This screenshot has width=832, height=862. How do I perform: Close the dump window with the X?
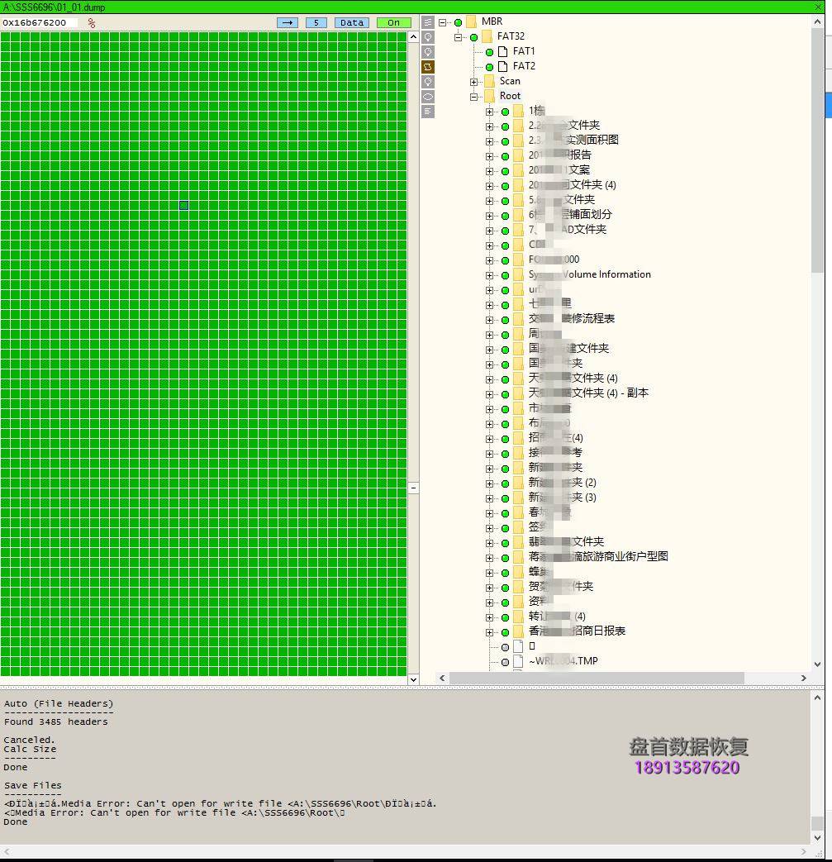tap(818, 7)
